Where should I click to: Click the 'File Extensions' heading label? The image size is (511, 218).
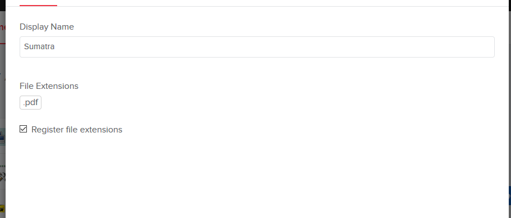click(x=49, y=86)
